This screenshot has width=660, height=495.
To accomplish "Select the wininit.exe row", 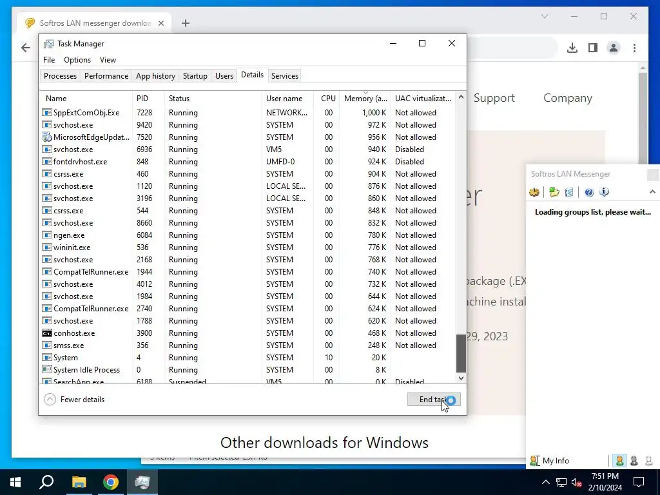I will click(x=248, y=247).
